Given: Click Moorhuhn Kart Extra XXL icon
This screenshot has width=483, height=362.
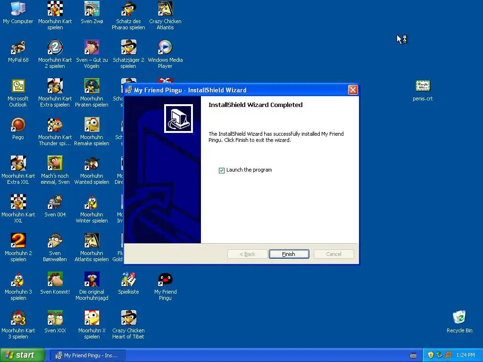Looking at the screenshot, I should pyautogui.click(x=18, y=170).
